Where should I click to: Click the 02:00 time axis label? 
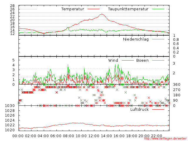point(31,136)
